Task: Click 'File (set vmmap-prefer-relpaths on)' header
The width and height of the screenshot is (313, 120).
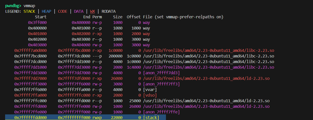Action: tap(183, 17)
